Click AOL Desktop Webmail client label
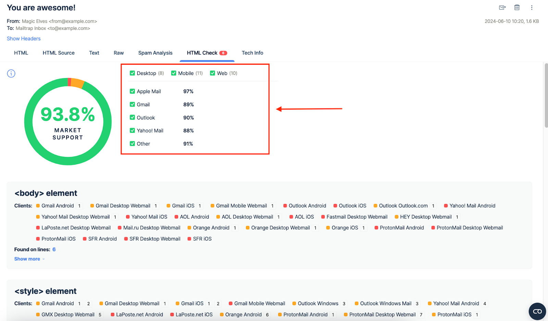 [247, 217]
